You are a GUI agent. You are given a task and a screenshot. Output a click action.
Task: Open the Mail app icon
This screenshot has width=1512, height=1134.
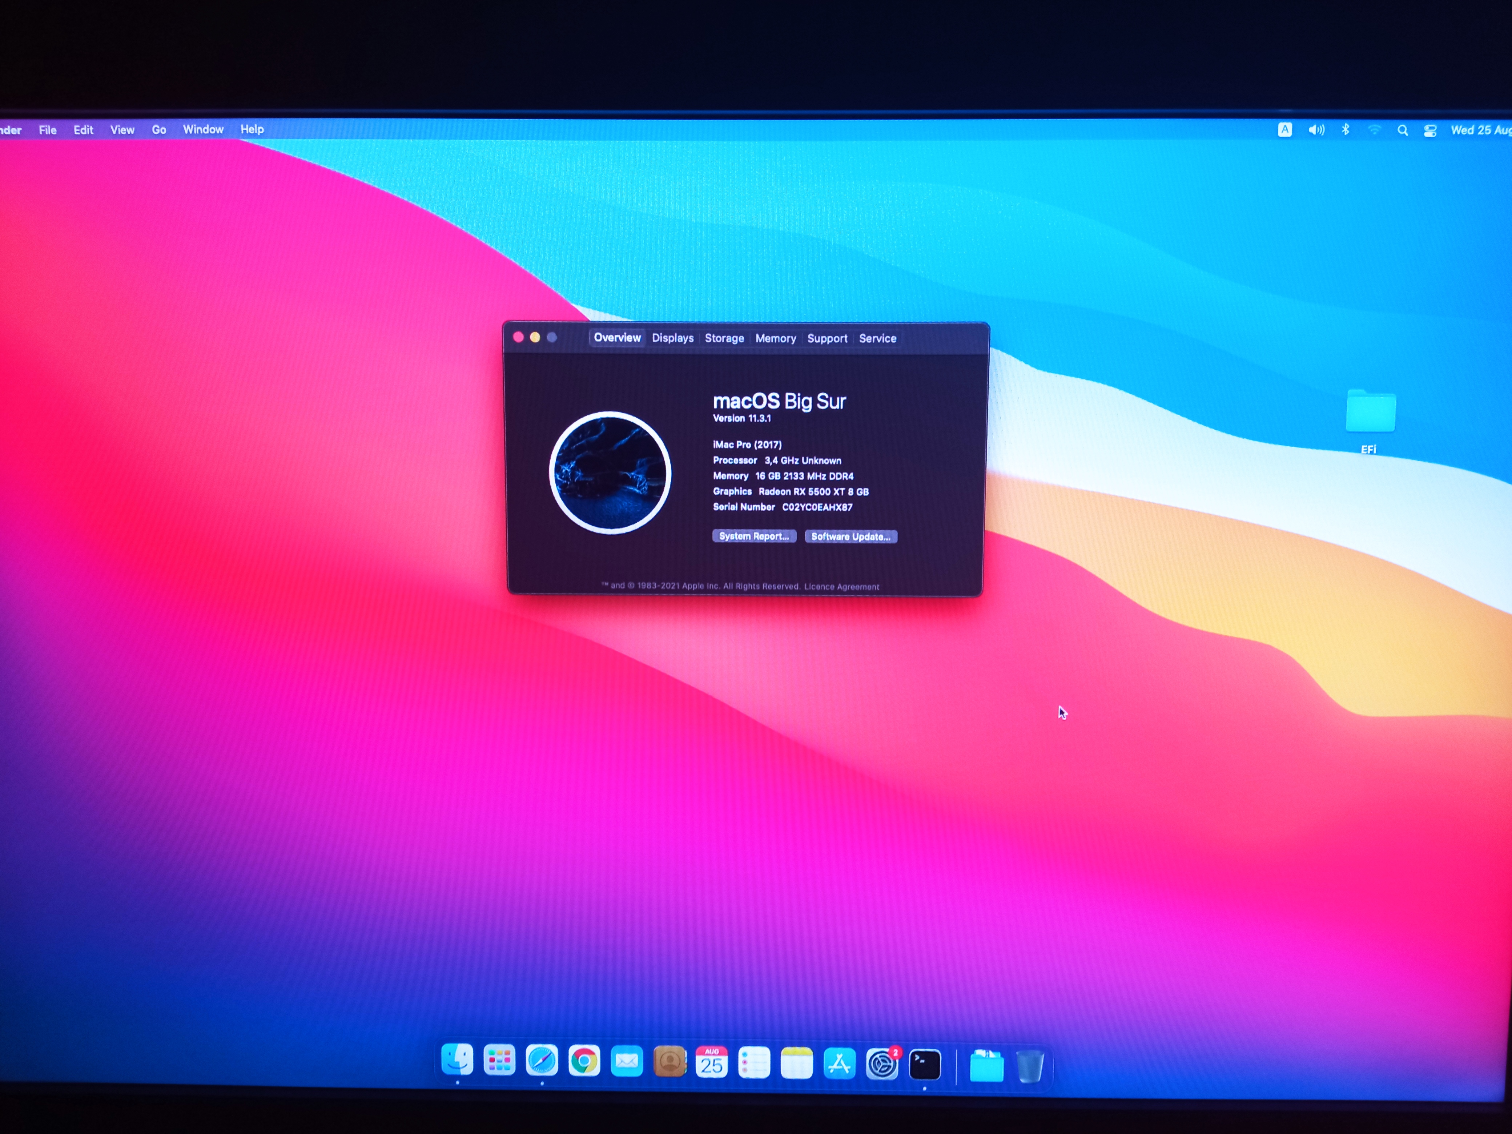627,1062
